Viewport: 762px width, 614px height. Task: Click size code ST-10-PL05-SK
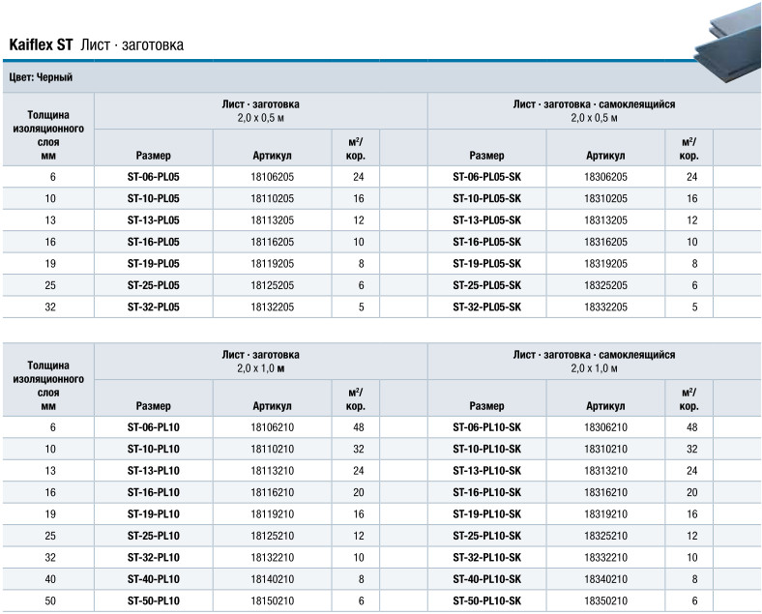[487, 198]
